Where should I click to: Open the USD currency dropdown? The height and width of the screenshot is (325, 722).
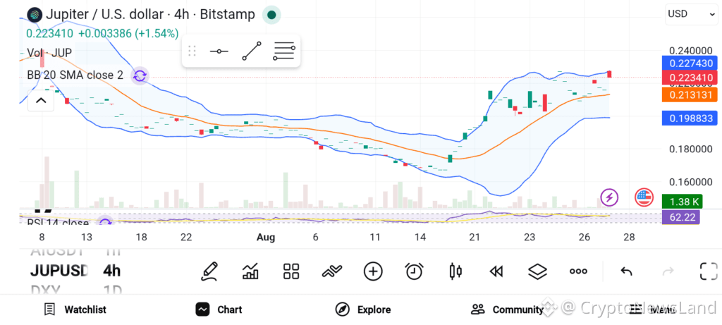tap(691, 14)
